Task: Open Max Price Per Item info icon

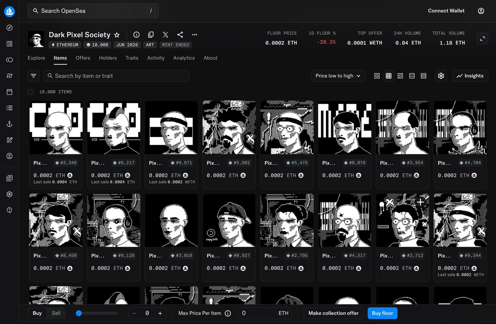Action: click(228, 313)
